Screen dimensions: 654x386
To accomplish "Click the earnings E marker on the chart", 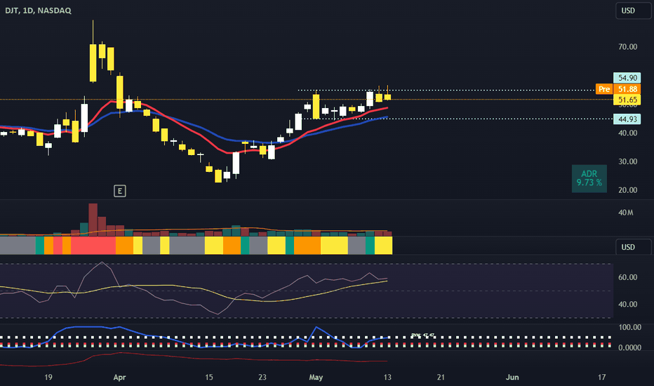I will click(x=120, y=191).
